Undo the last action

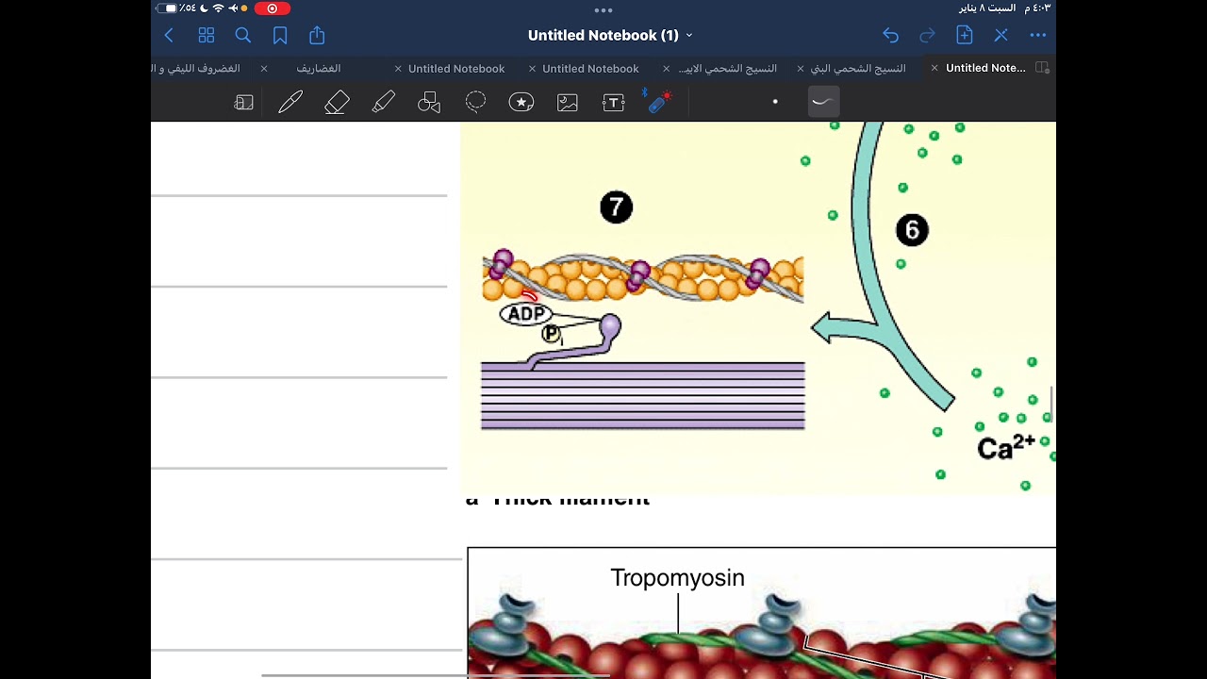point(890,35)
